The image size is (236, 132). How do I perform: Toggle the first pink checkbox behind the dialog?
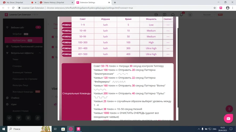click(53, 37)
